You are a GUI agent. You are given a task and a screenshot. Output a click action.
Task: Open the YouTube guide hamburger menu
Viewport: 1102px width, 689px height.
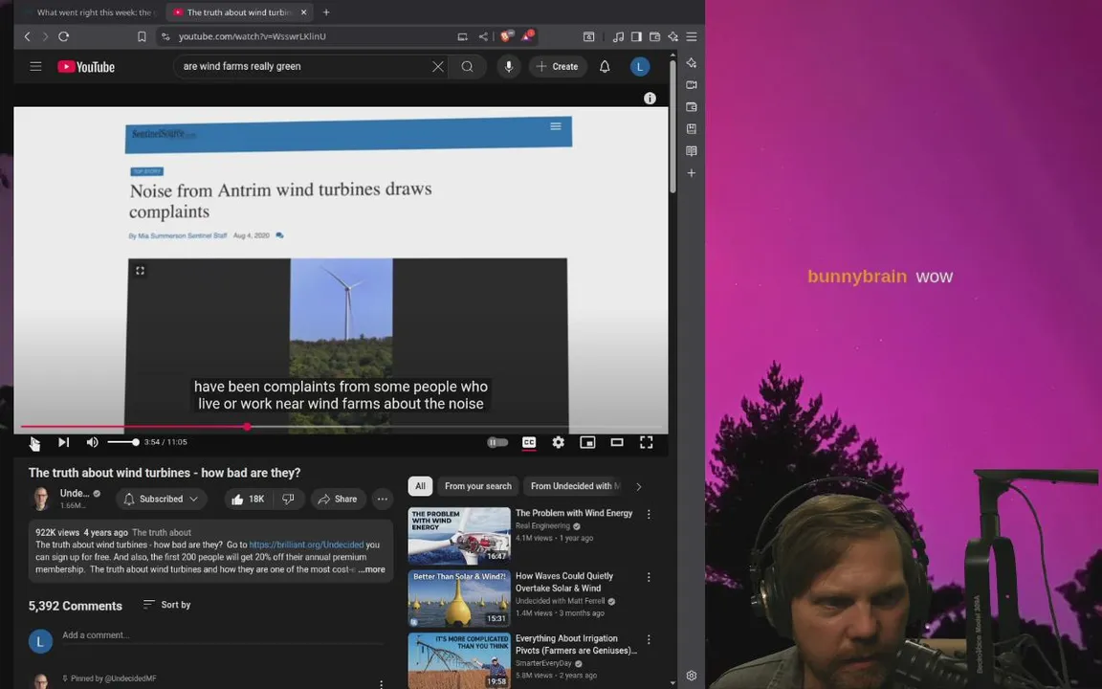(x=35, y=67)
